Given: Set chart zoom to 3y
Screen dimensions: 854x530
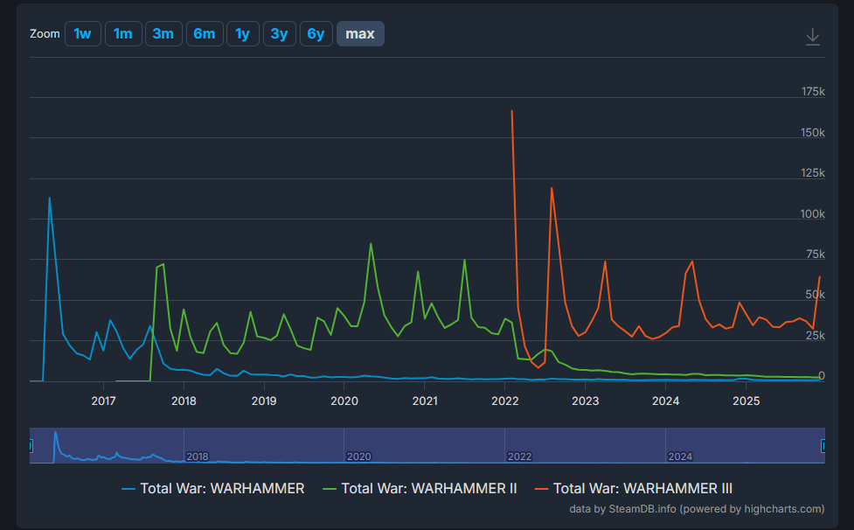Looking at the screenshot, I should coord(280,34).
